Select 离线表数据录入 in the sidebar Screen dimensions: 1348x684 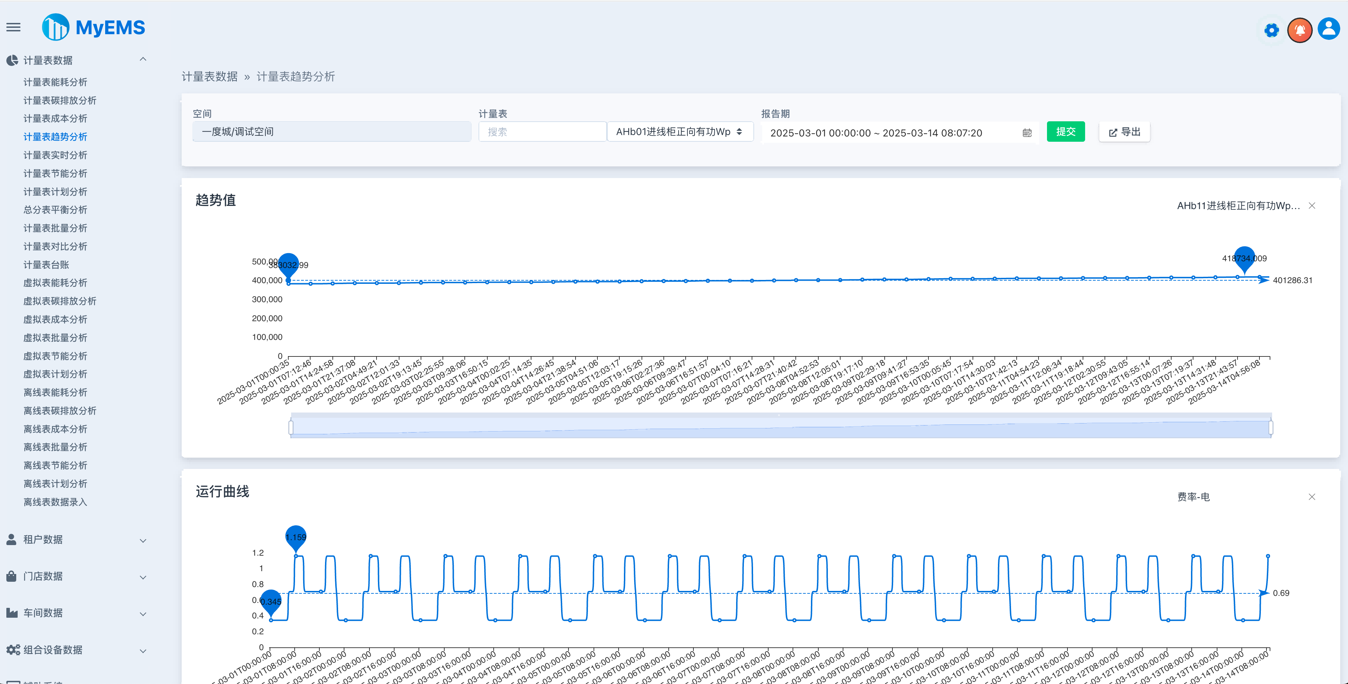pyautogui.click(x=55, y=501)
